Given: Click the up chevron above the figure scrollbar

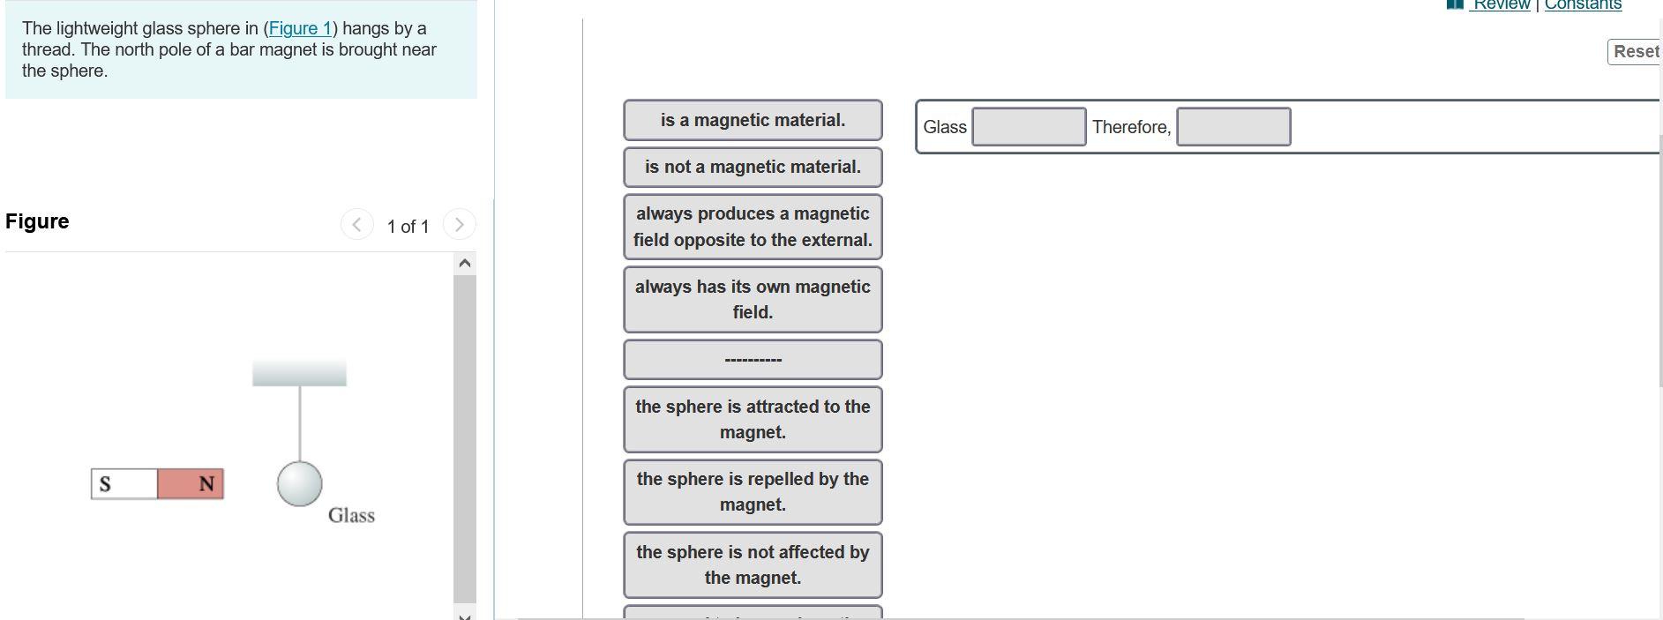Looking at the screenshot, I should (466, 261).
